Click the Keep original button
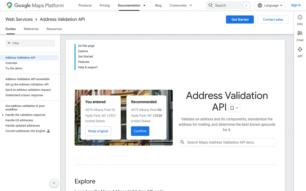This screenshot has height=191, width=306. pyautogui.click(x=98, y=131)
